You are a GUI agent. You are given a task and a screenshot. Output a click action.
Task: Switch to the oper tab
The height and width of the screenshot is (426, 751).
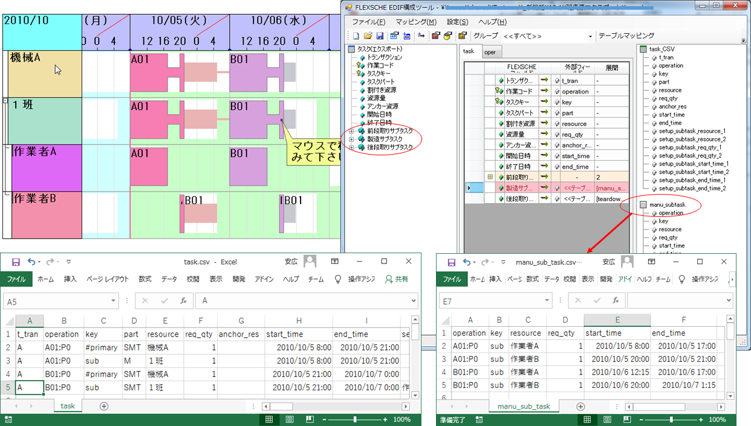pos(490,53)
